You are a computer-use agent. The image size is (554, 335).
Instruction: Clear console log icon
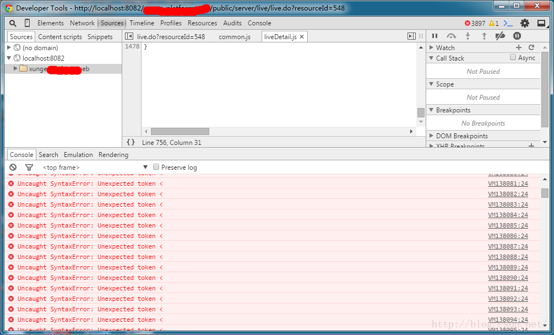tap(13, 167)
